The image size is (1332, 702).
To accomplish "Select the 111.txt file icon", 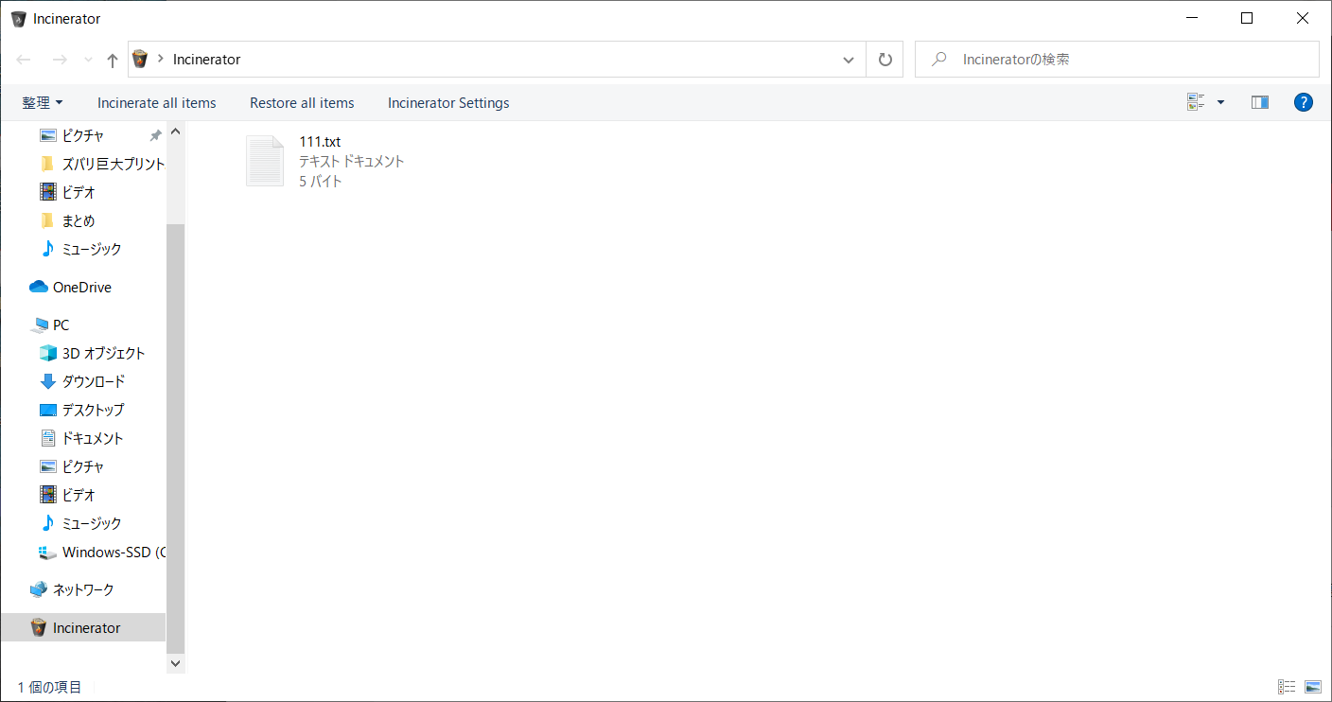I will click(265, 161).
